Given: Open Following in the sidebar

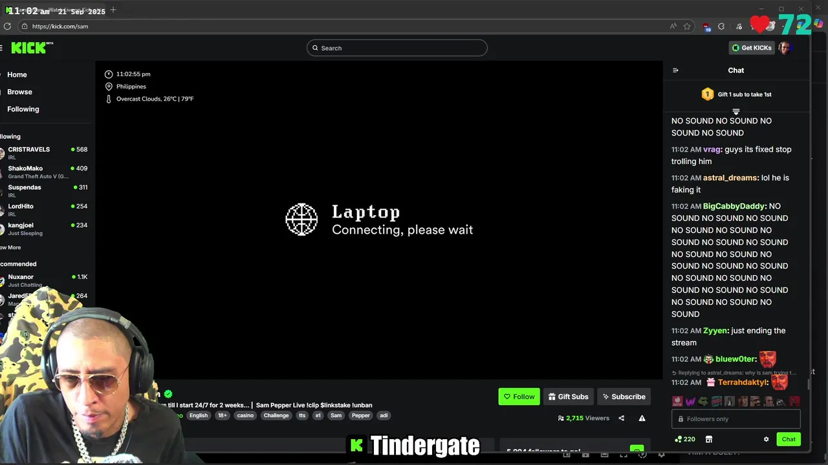Looking at the screenshot, I should click(x=23, y=109).
